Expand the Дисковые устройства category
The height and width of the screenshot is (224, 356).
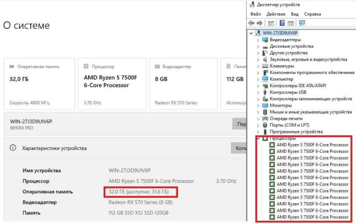[258, 46]
